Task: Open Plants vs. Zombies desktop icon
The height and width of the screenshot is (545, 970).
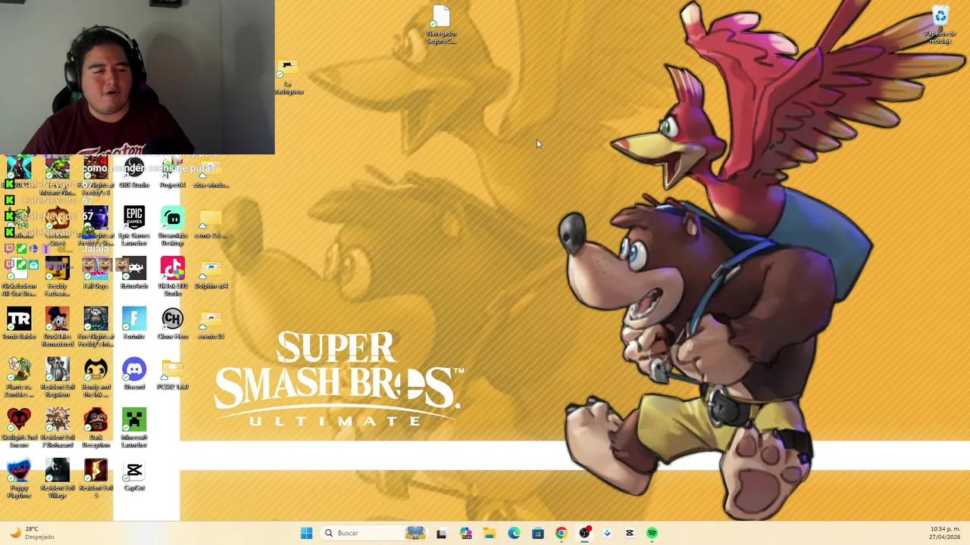Action: tap(19, 378)
